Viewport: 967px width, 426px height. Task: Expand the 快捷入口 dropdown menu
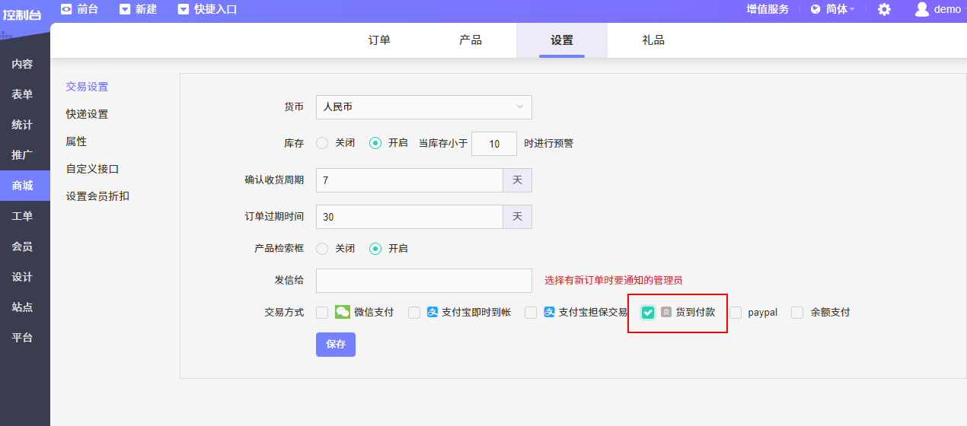[184, 9]
